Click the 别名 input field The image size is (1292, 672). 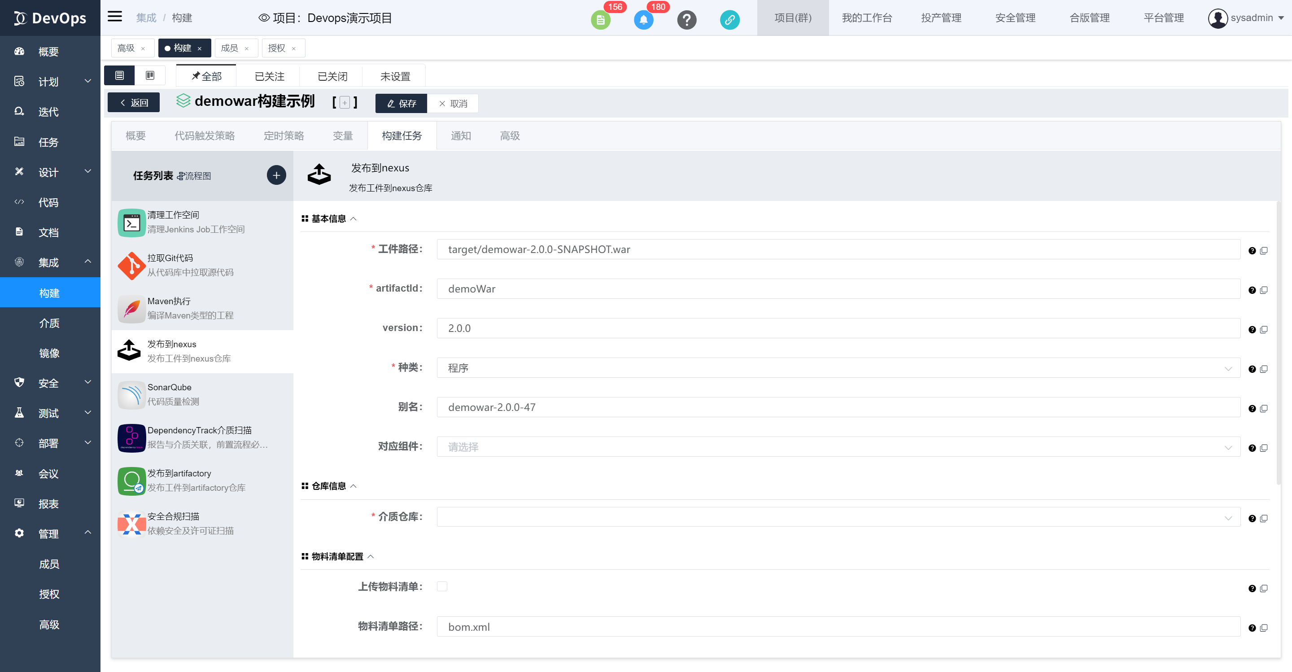[x=838, y=407]
